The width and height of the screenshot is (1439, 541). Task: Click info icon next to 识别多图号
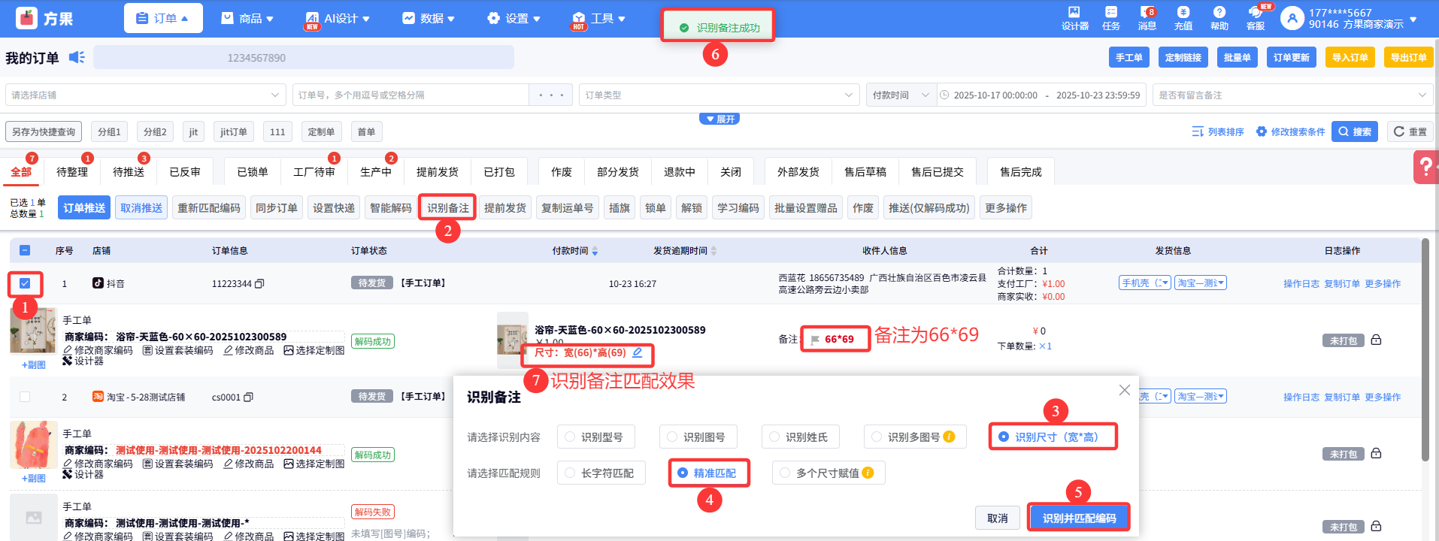pyautogui.click(x=949, y=437)
